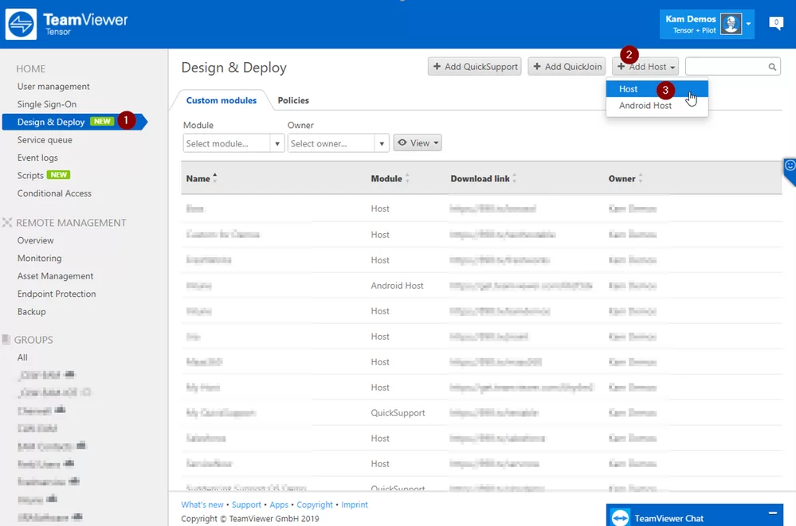Click the TeamViewer Chat speech bubble icon
The image size is (796, 526).
pyautogui.click(x=620, y=516)
